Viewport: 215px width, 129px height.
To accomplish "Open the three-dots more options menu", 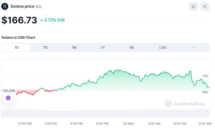I will click(x=194, y=48).
